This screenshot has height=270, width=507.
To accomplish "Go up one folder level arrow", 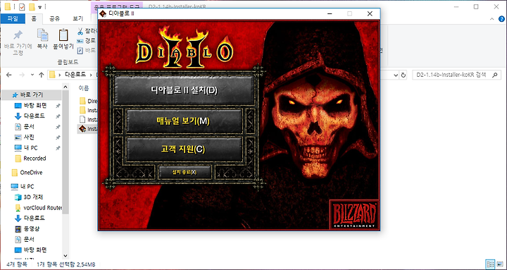I will pos(41,75).
